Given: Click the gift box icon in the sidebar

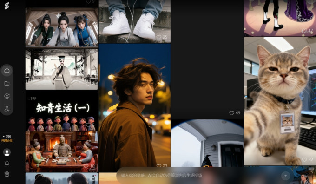Looking at the screenshot, I should [x=7, y=174].
